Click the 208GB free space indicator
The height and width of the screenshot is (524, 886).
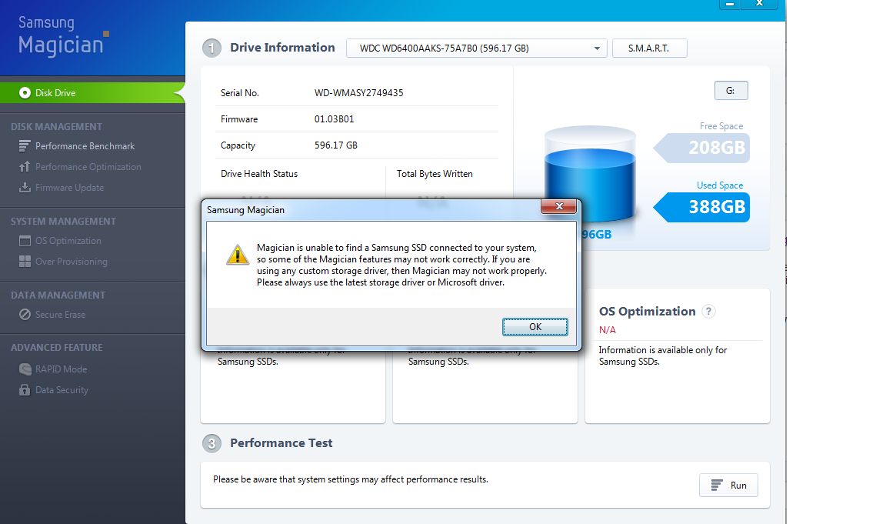pos(701,148)
